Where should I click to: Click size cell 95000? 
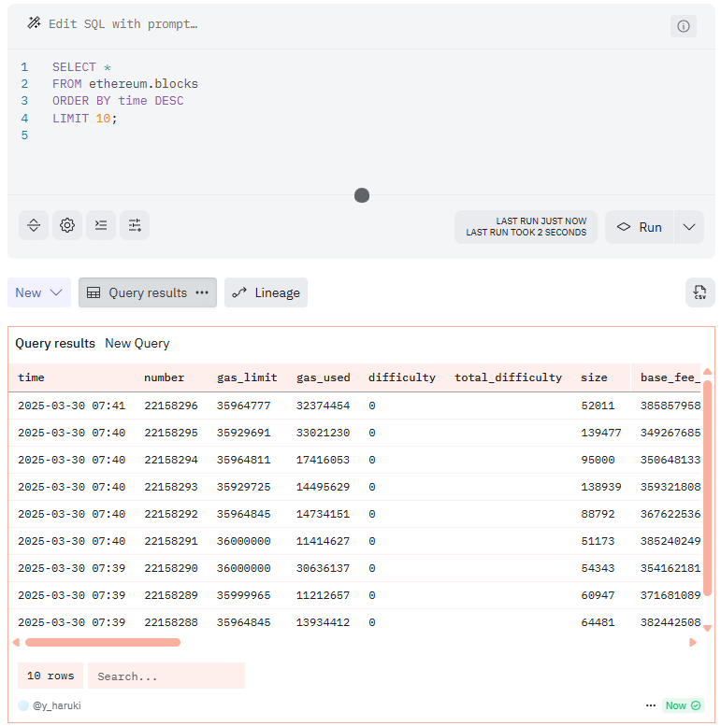598,460
